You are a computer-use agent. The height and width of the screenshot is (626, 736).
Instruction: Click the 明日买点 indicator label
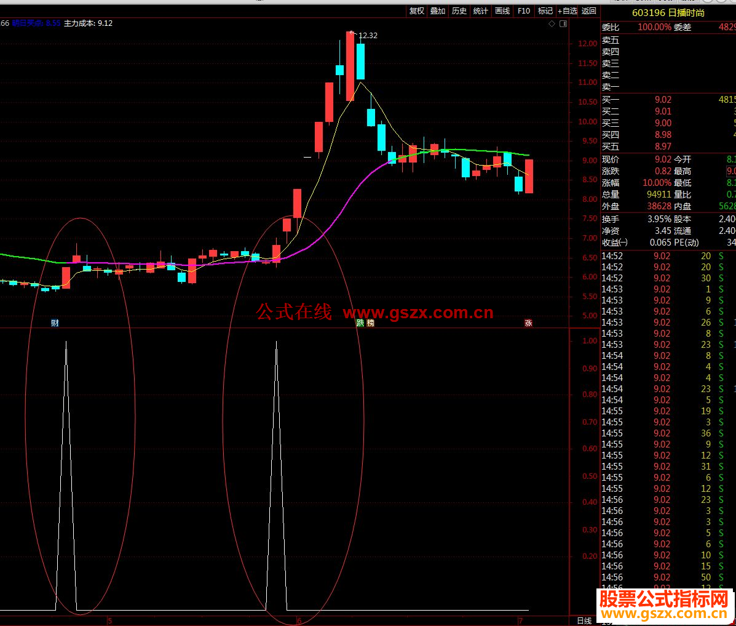[37, 23]
